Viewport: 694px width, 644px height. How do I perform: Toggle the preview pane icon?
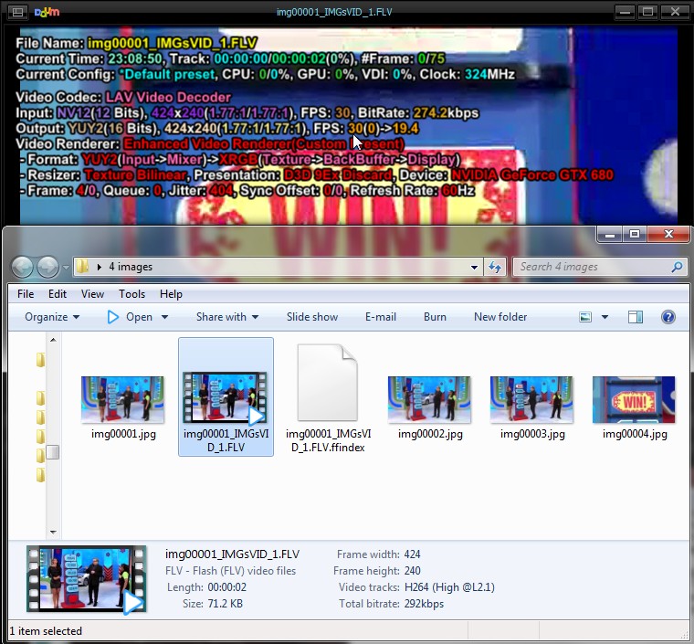point(636,317)
